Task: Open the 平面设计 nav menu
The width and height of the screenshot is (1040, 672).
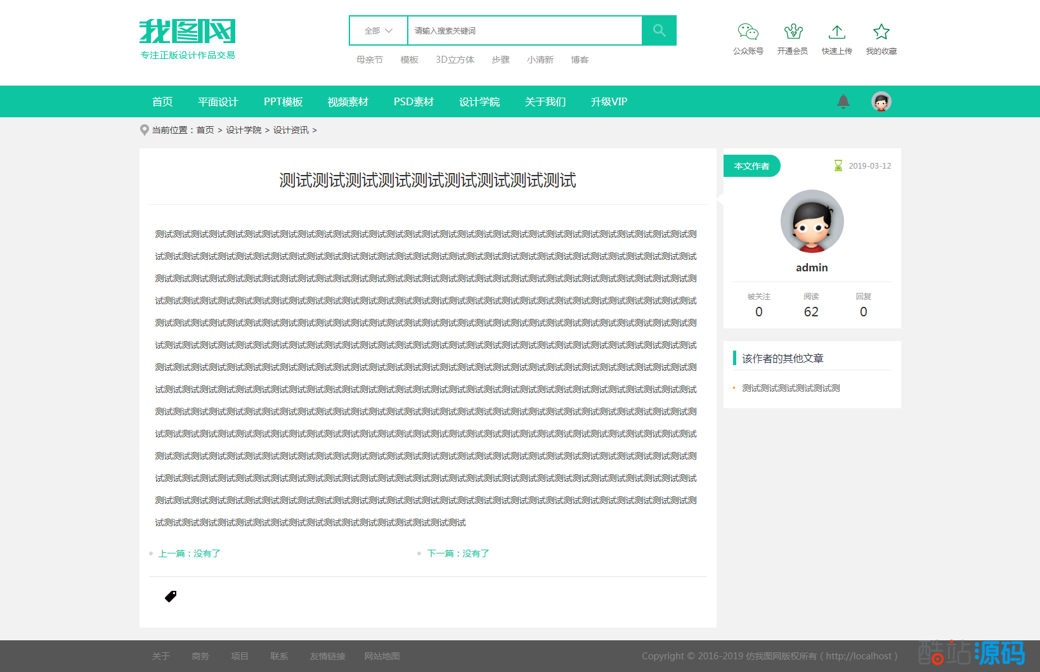Action: pos(218,101)
